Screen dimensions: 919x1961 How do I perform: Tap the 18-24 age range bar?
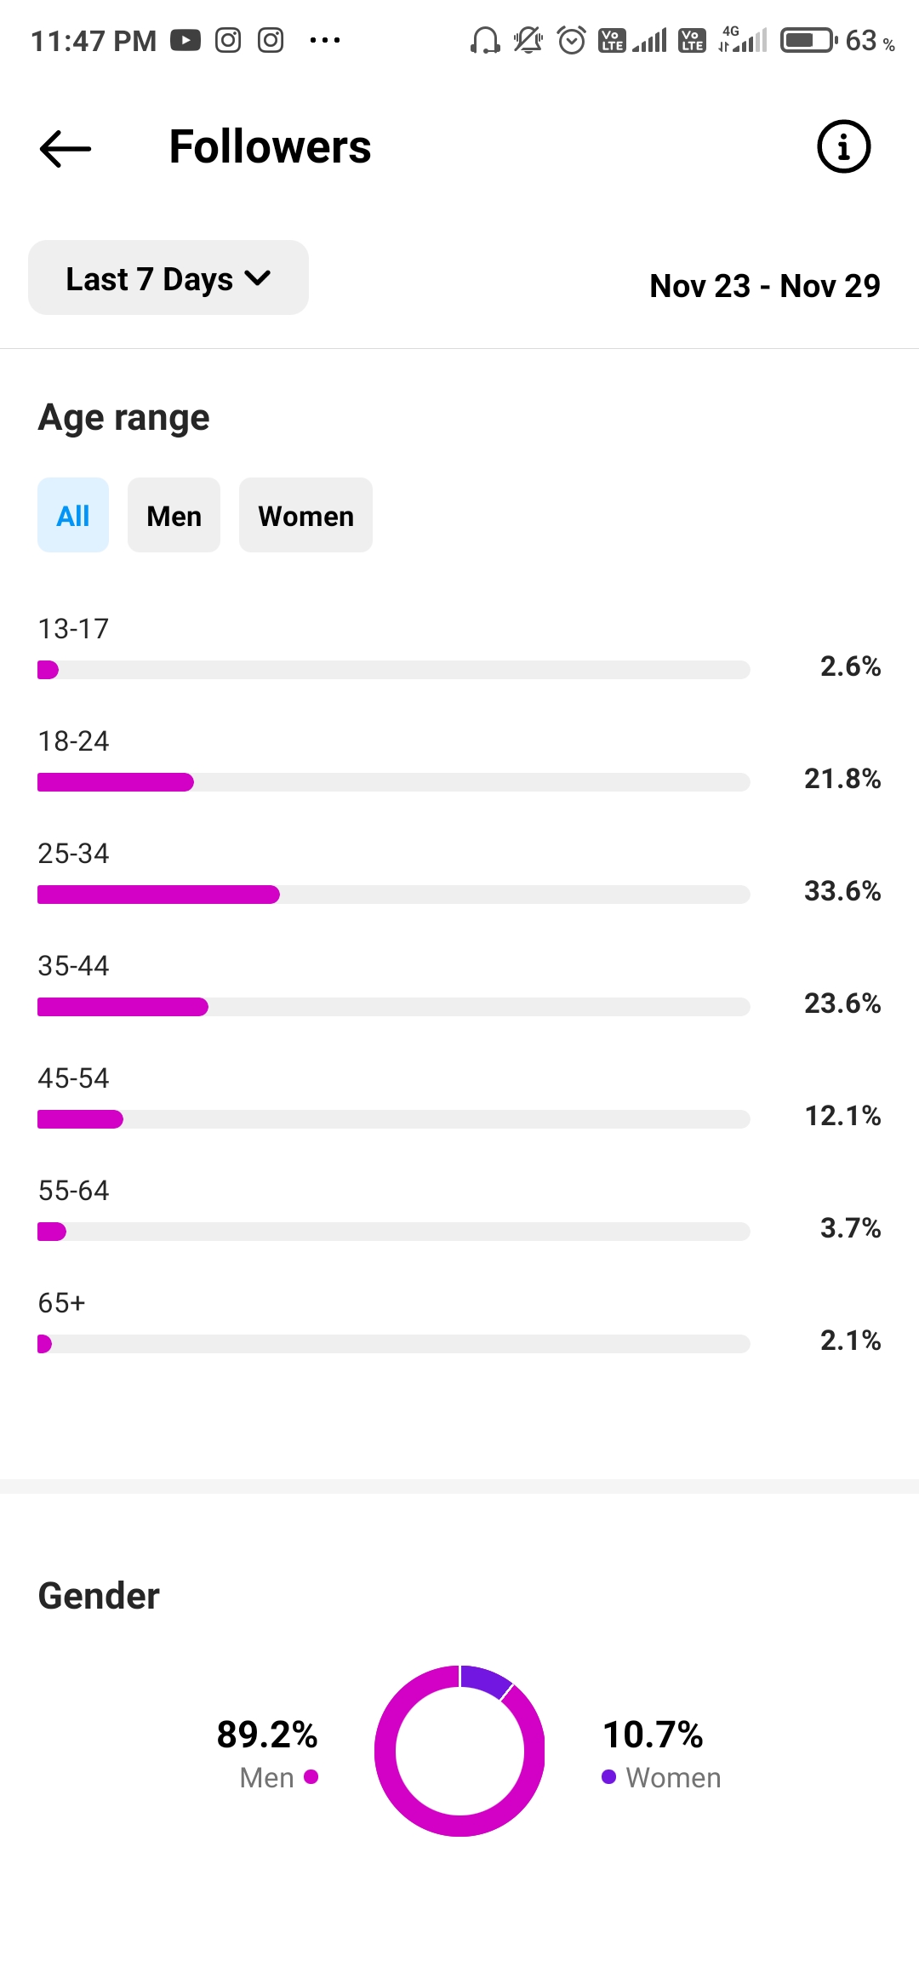click(x=394, y=782)
